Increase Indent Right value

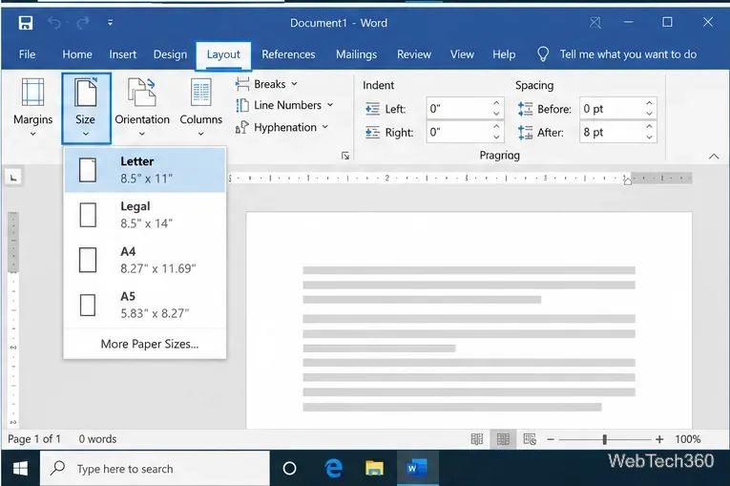pyautogui.click(x=496, y=127)
